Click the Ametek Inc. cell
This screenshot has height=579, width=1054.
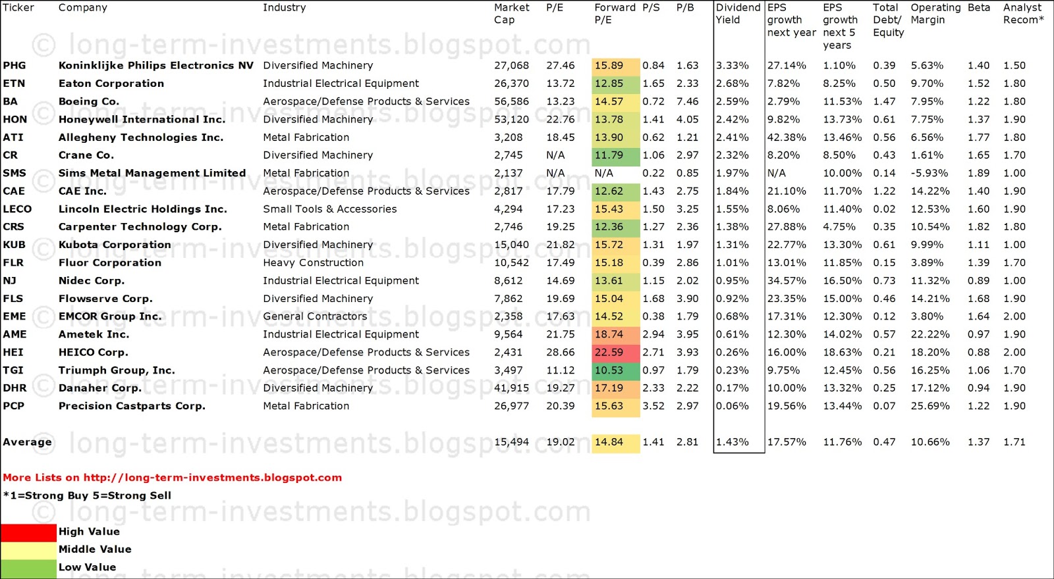[94, 334]
